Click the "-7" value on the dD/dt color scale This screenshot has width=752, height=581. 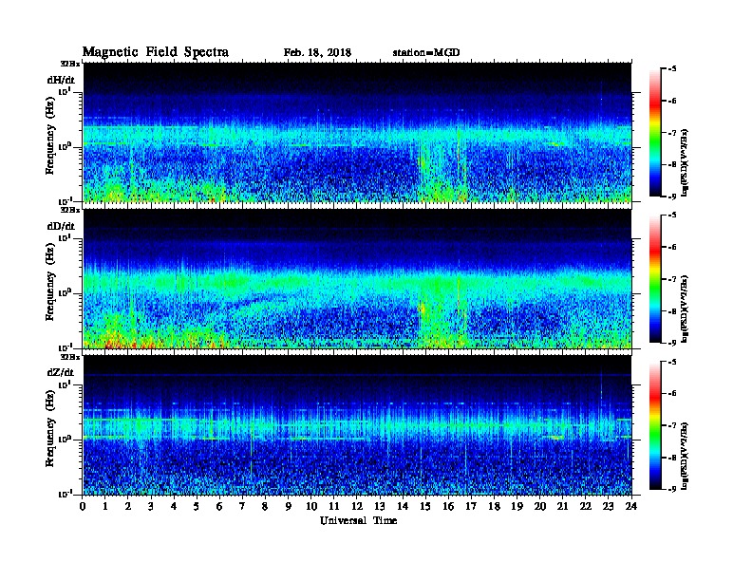(x=672, y=279)
